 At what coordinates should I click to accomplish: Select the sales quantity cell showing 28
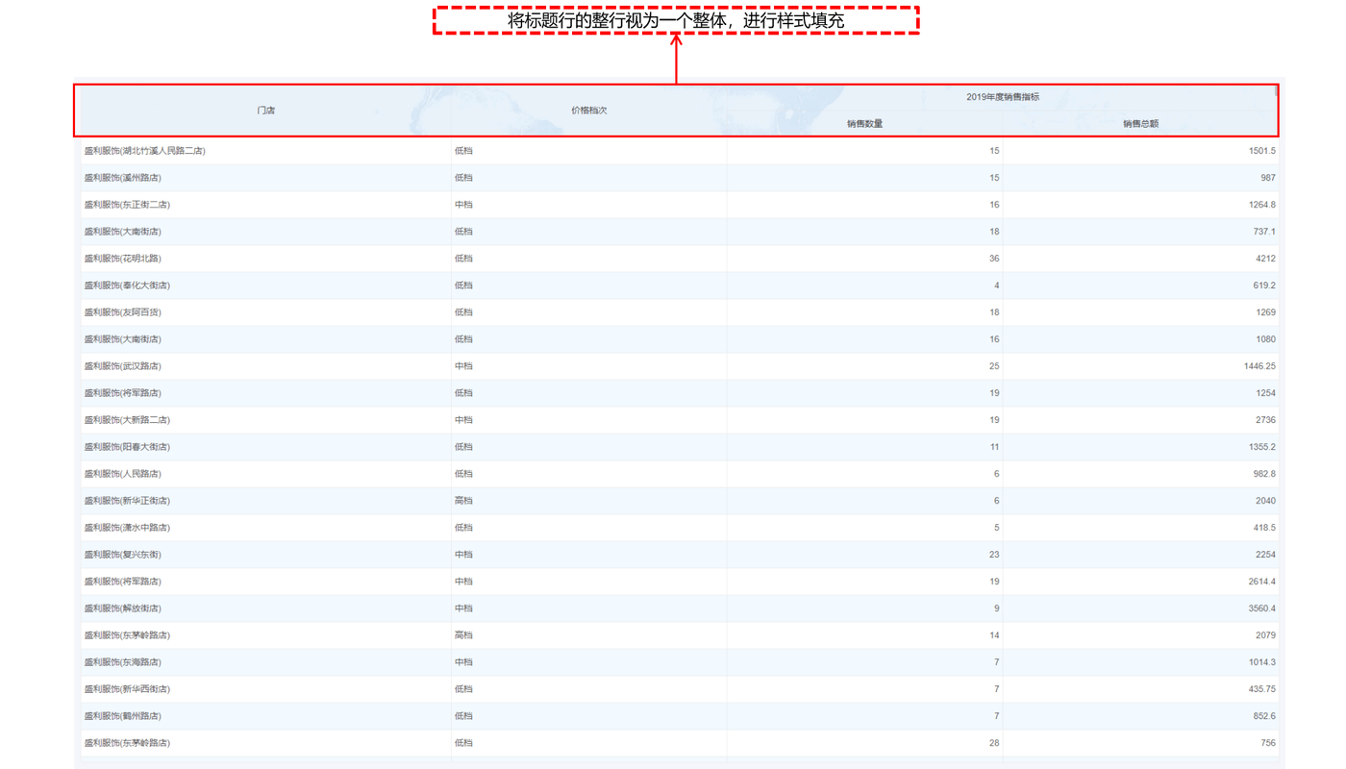click(x=994, y=743)
